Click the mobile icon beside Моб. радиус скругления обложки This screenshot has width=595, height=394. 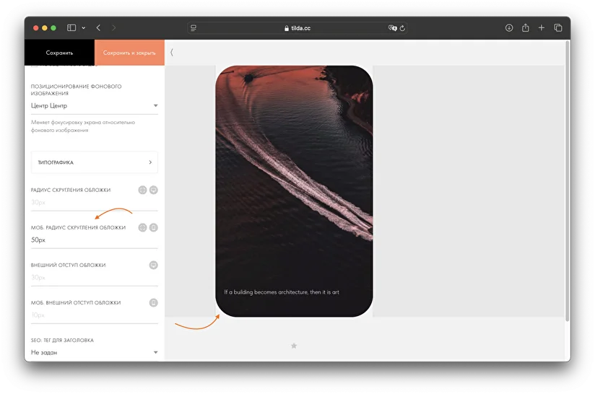click(153, 227)
